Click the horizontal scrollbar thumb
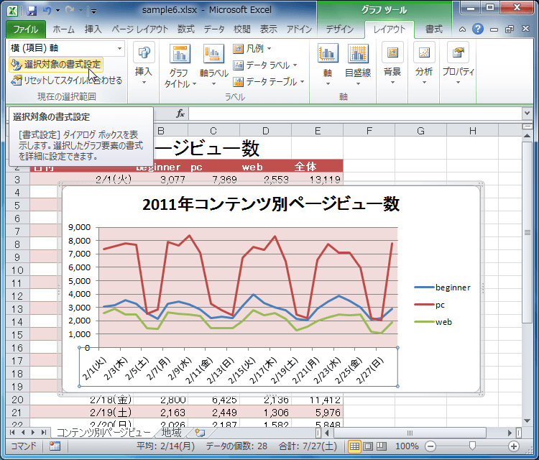The image size is (539, 460). coord(410,433)
